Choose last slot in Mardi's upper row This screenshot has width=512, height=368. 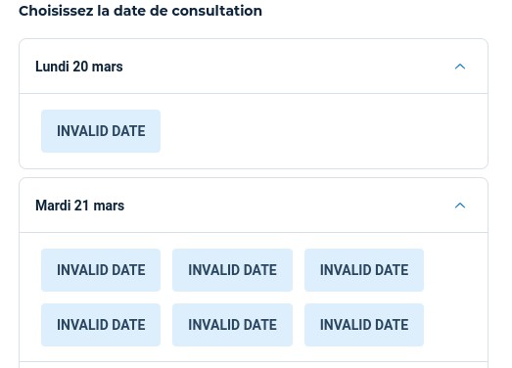coord(364,270)
